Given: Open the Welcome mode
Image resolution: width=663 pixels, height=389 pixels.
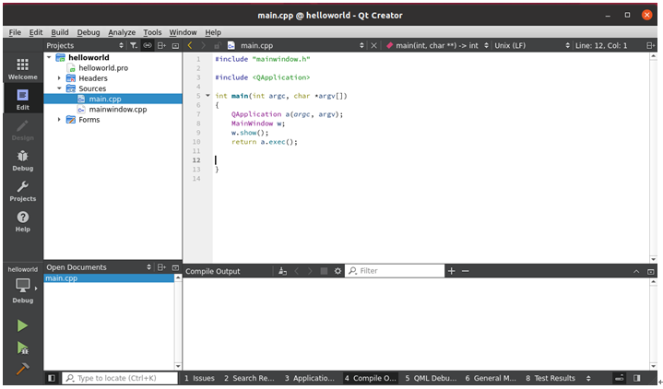Looking at the screenshot, I should coord(23,69).
